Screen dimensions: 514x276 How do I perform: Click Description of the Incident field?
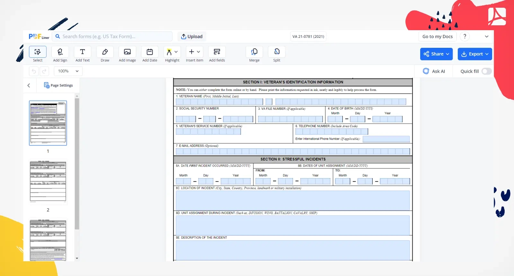[x=293, y=250]
